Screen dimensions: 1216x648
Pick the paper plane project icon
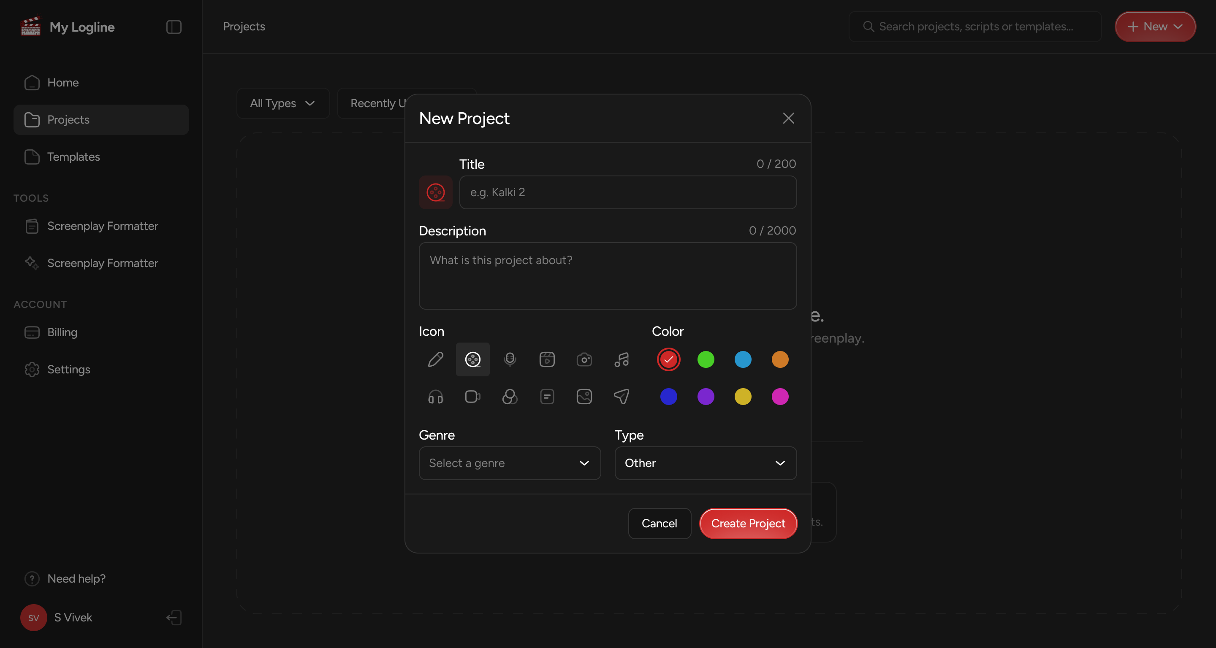click(621, 397)
